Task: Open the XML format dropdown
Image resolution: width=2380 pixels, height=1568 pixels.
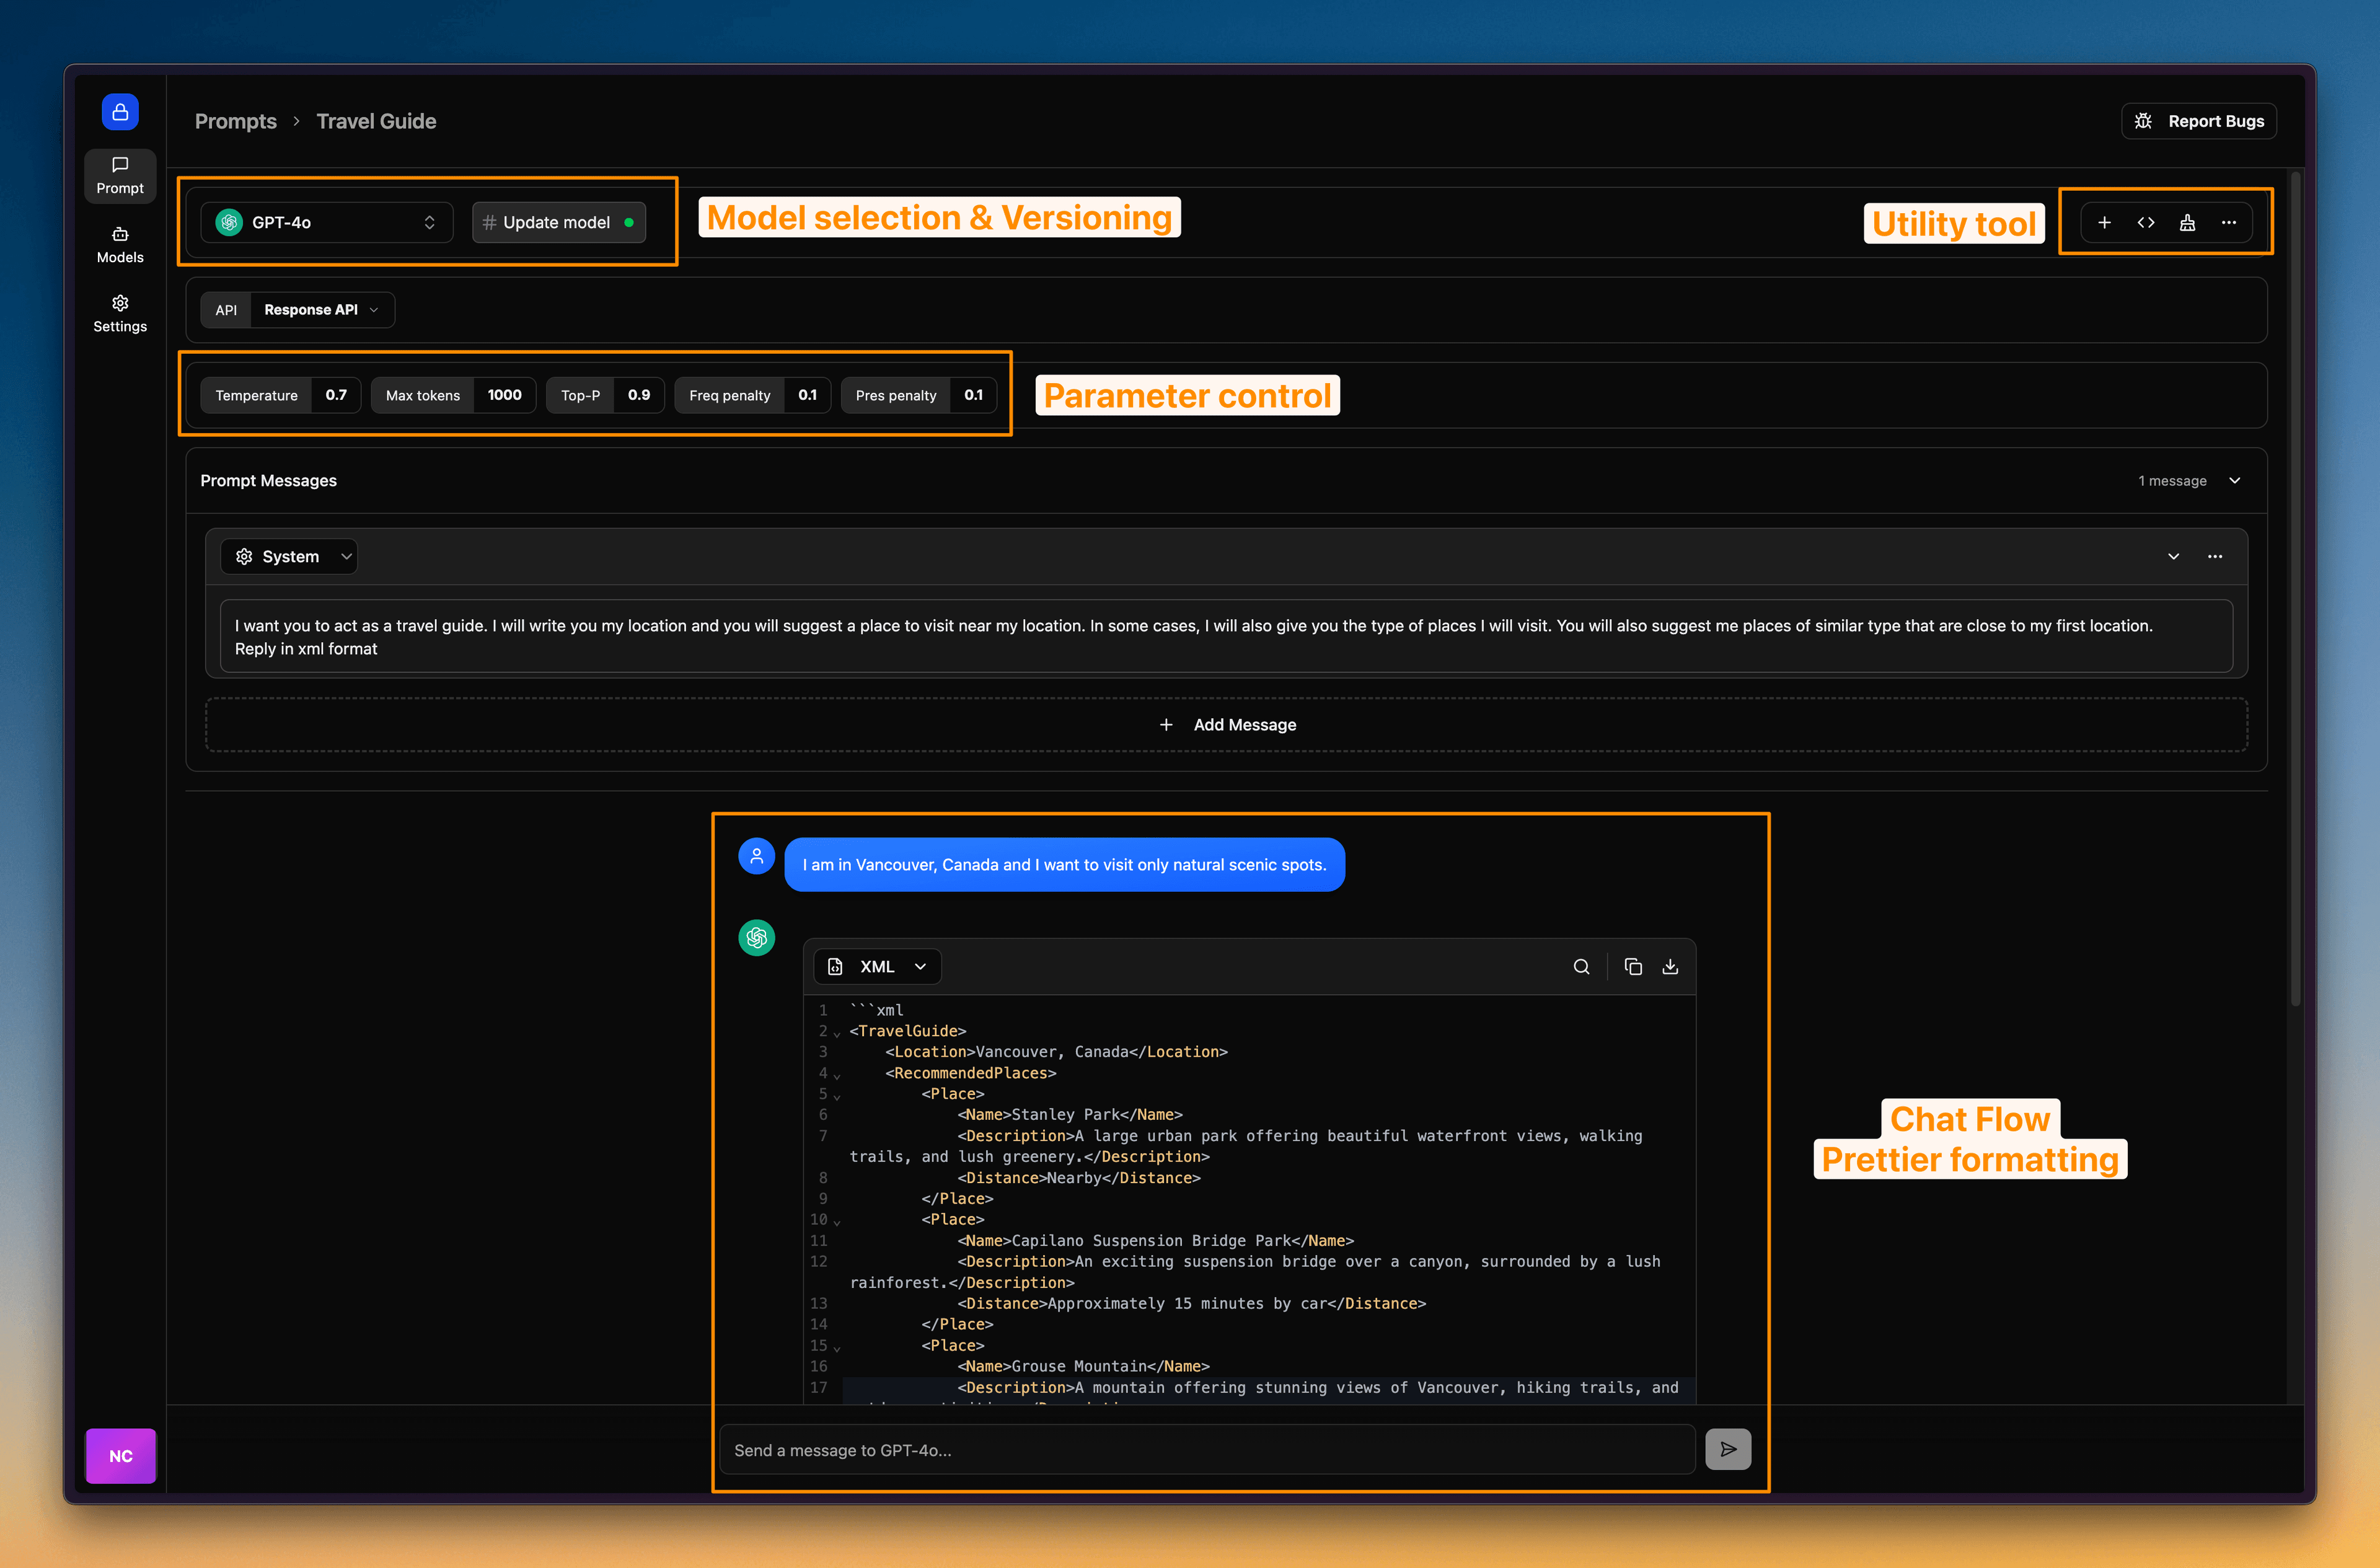Action: coord(878,967)
